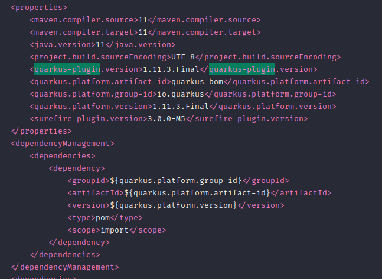Click the closing </surefire-plugin.version> tag
This screenshot has width=382, height=279.
(247, 119)
